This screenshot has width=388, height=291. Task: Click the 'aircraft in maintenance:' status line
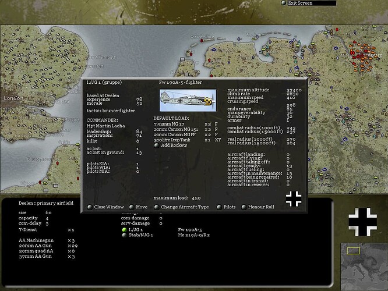click(x=260, y=173)
